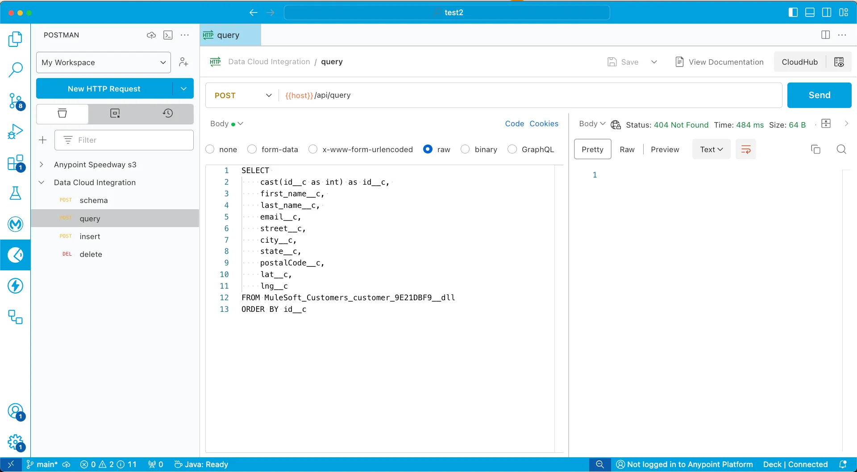
Task: Switch response view to Pretty
Action: tap(592, 149)
